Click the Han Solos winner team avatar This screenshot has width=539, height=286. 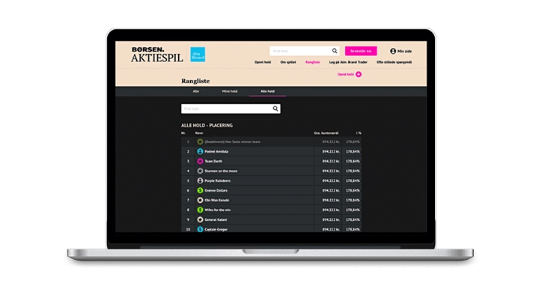(200, 142)
